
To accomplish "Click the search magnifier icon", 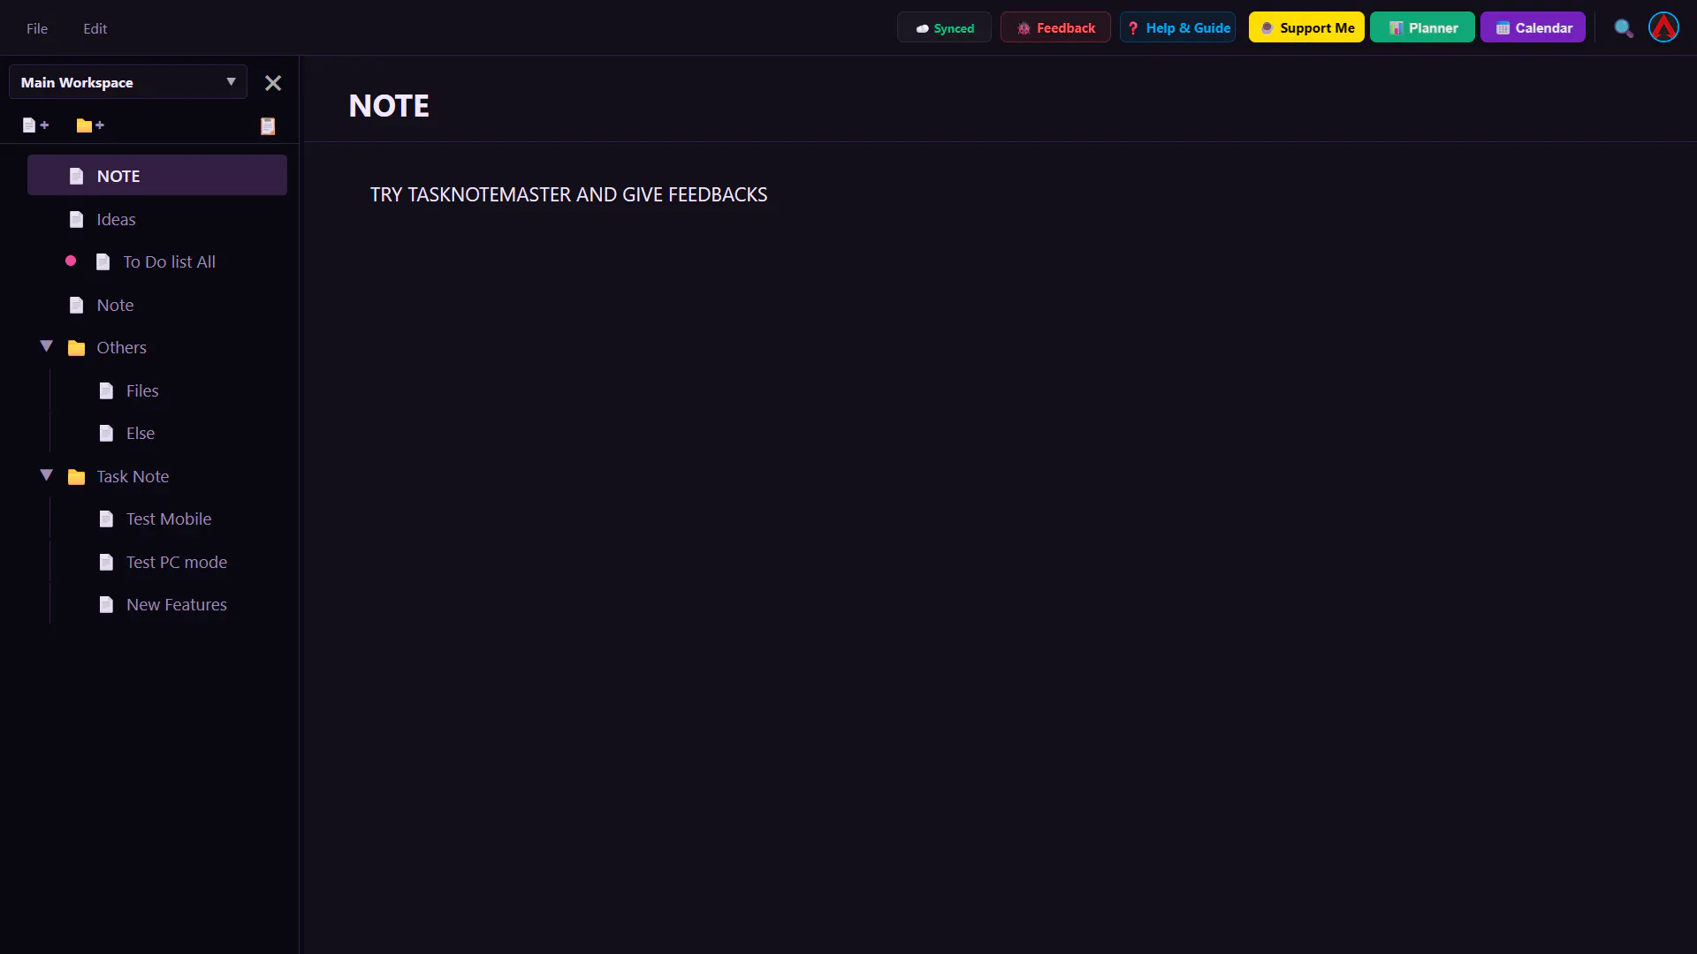I will pyautogui.click(x=1623, y=28).
